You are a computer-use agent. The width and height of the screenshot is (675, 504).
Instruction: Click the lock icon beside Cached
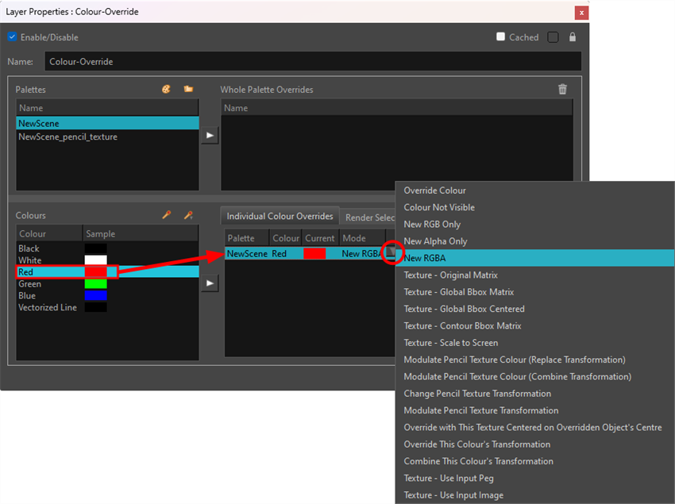(573, 37)
